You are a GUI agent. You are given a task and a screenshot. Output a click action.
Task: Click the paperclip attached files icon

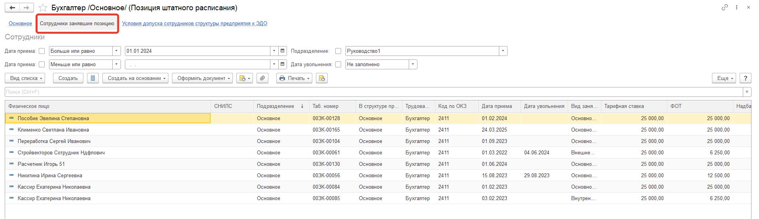tap(262, 78)
